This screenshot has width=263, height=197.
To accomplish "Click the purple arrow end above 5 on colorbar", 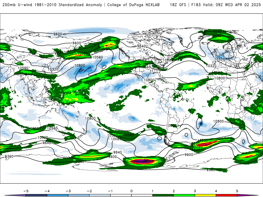I will point(248,195).
